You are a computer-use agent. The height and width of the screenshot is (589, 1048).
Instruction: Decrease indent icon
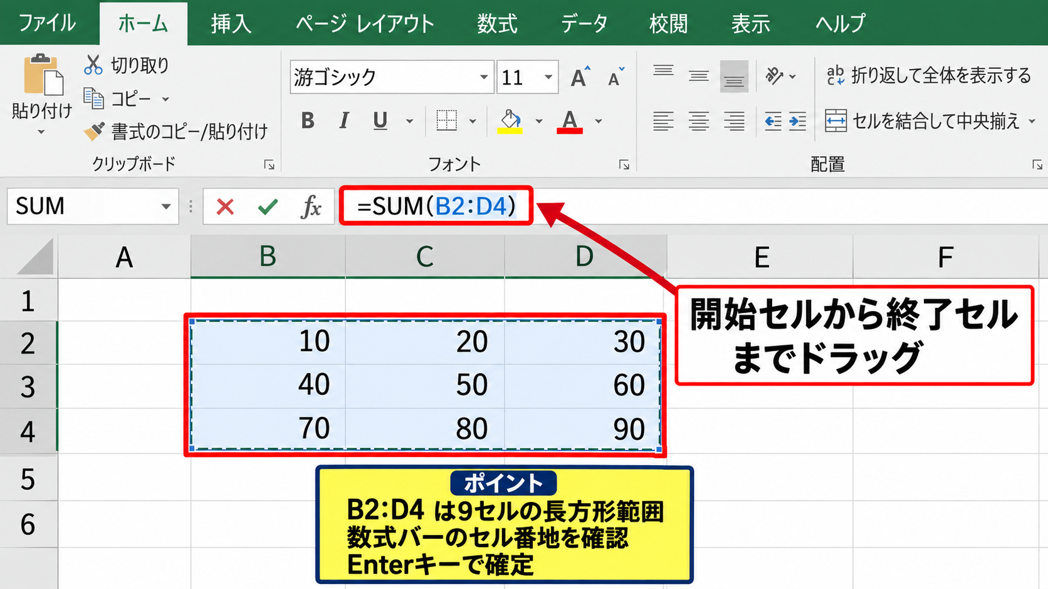pyautogui.click(x=773, y=120)
